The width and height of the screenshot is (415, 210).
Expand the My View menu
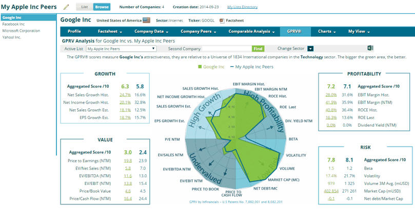[359, 31]
